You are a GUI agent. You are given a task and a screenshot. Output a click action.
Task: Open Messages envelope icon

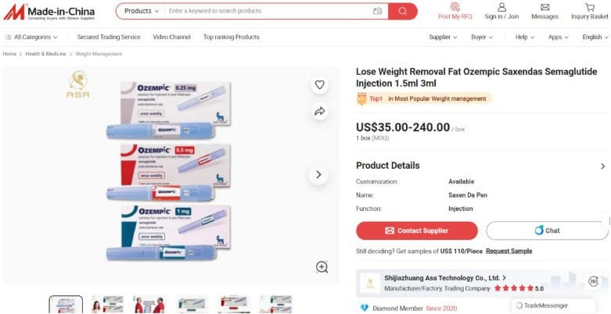(545, 7)
